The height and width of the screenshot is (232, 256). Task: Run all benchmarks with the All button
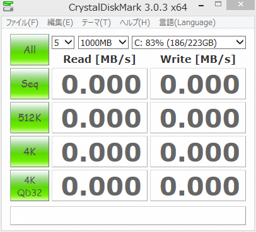tap(30, 50)
